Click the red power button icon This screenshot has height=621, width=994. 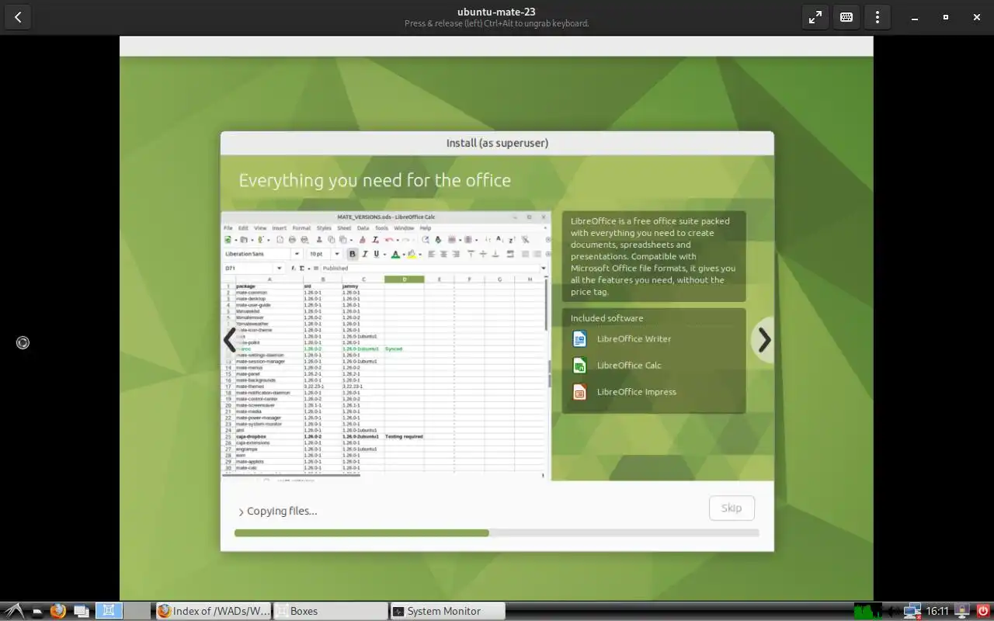983,611
